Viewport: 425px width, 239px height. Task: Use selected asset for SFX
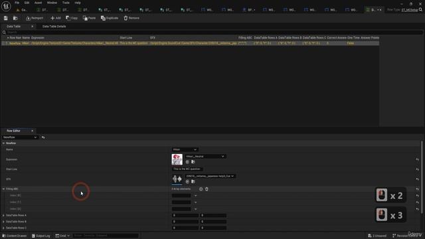[x=187, y=181]
